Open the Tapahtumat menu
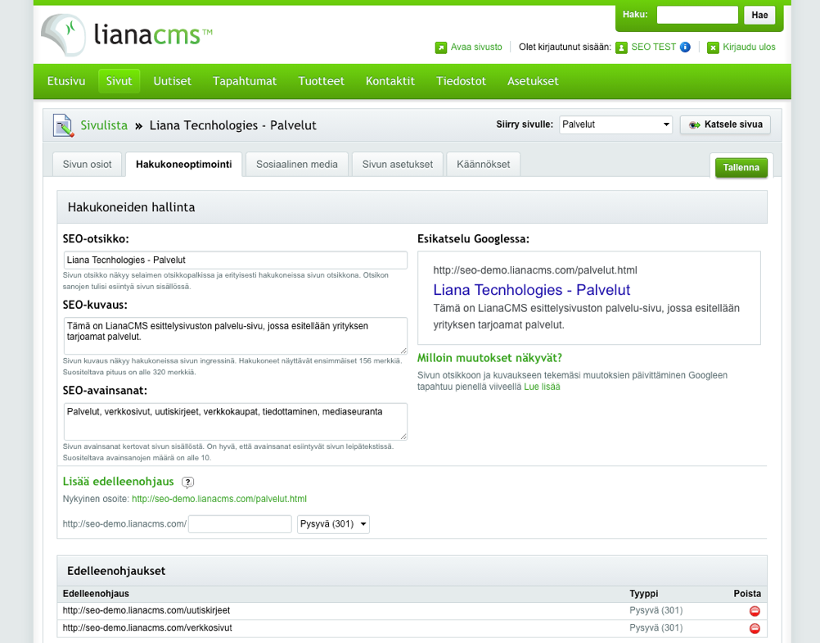The width and height of the screenshot is (820, 643). (x=245, y=81)
